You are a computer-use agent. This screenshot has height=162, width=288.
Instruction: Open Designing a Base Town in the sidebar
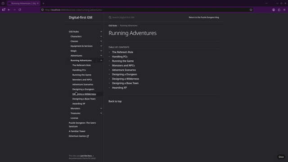coord(84,99)
